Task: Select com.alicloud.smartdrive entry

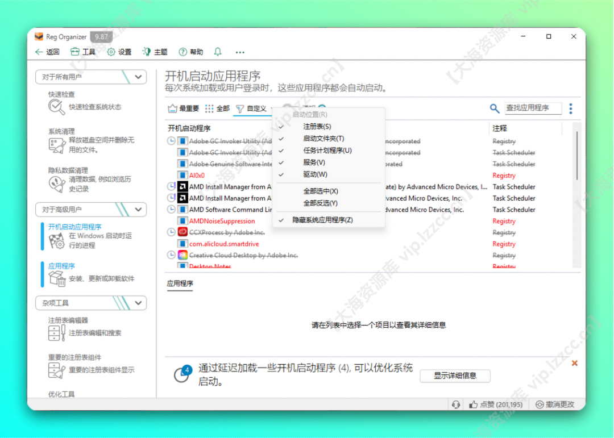Action: [224, 244]
